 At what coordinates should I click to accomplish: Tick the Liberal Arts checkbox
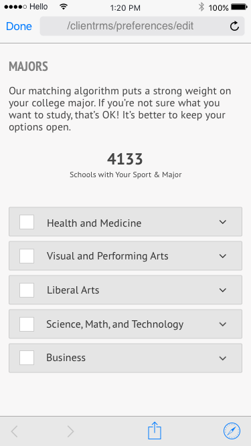coord(27,290)
